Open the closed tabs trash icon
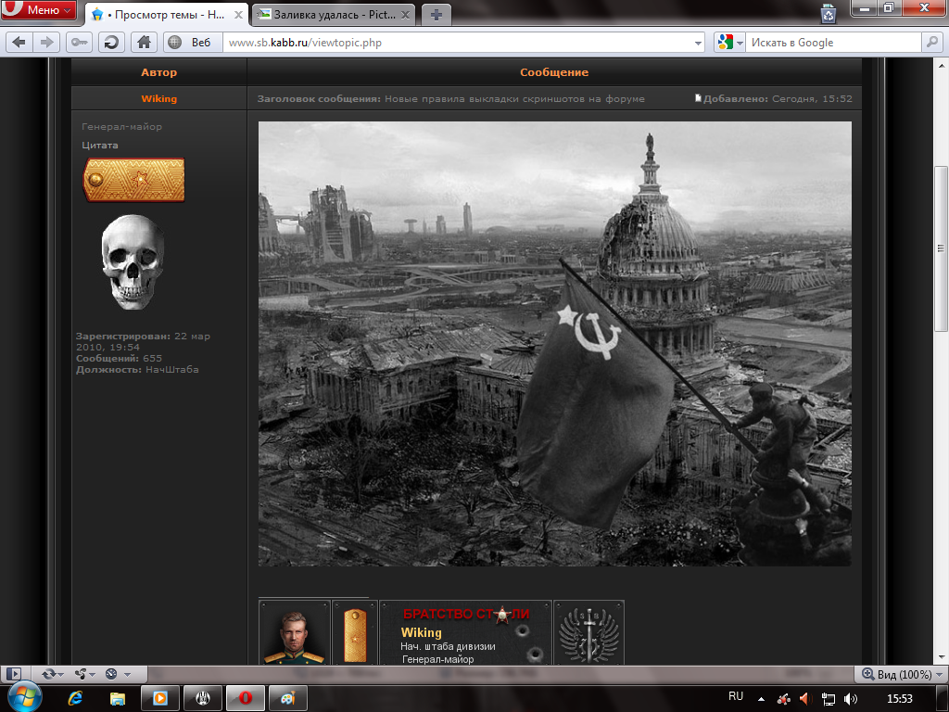Viewport: 949px width, 712px height. (828, 13)
